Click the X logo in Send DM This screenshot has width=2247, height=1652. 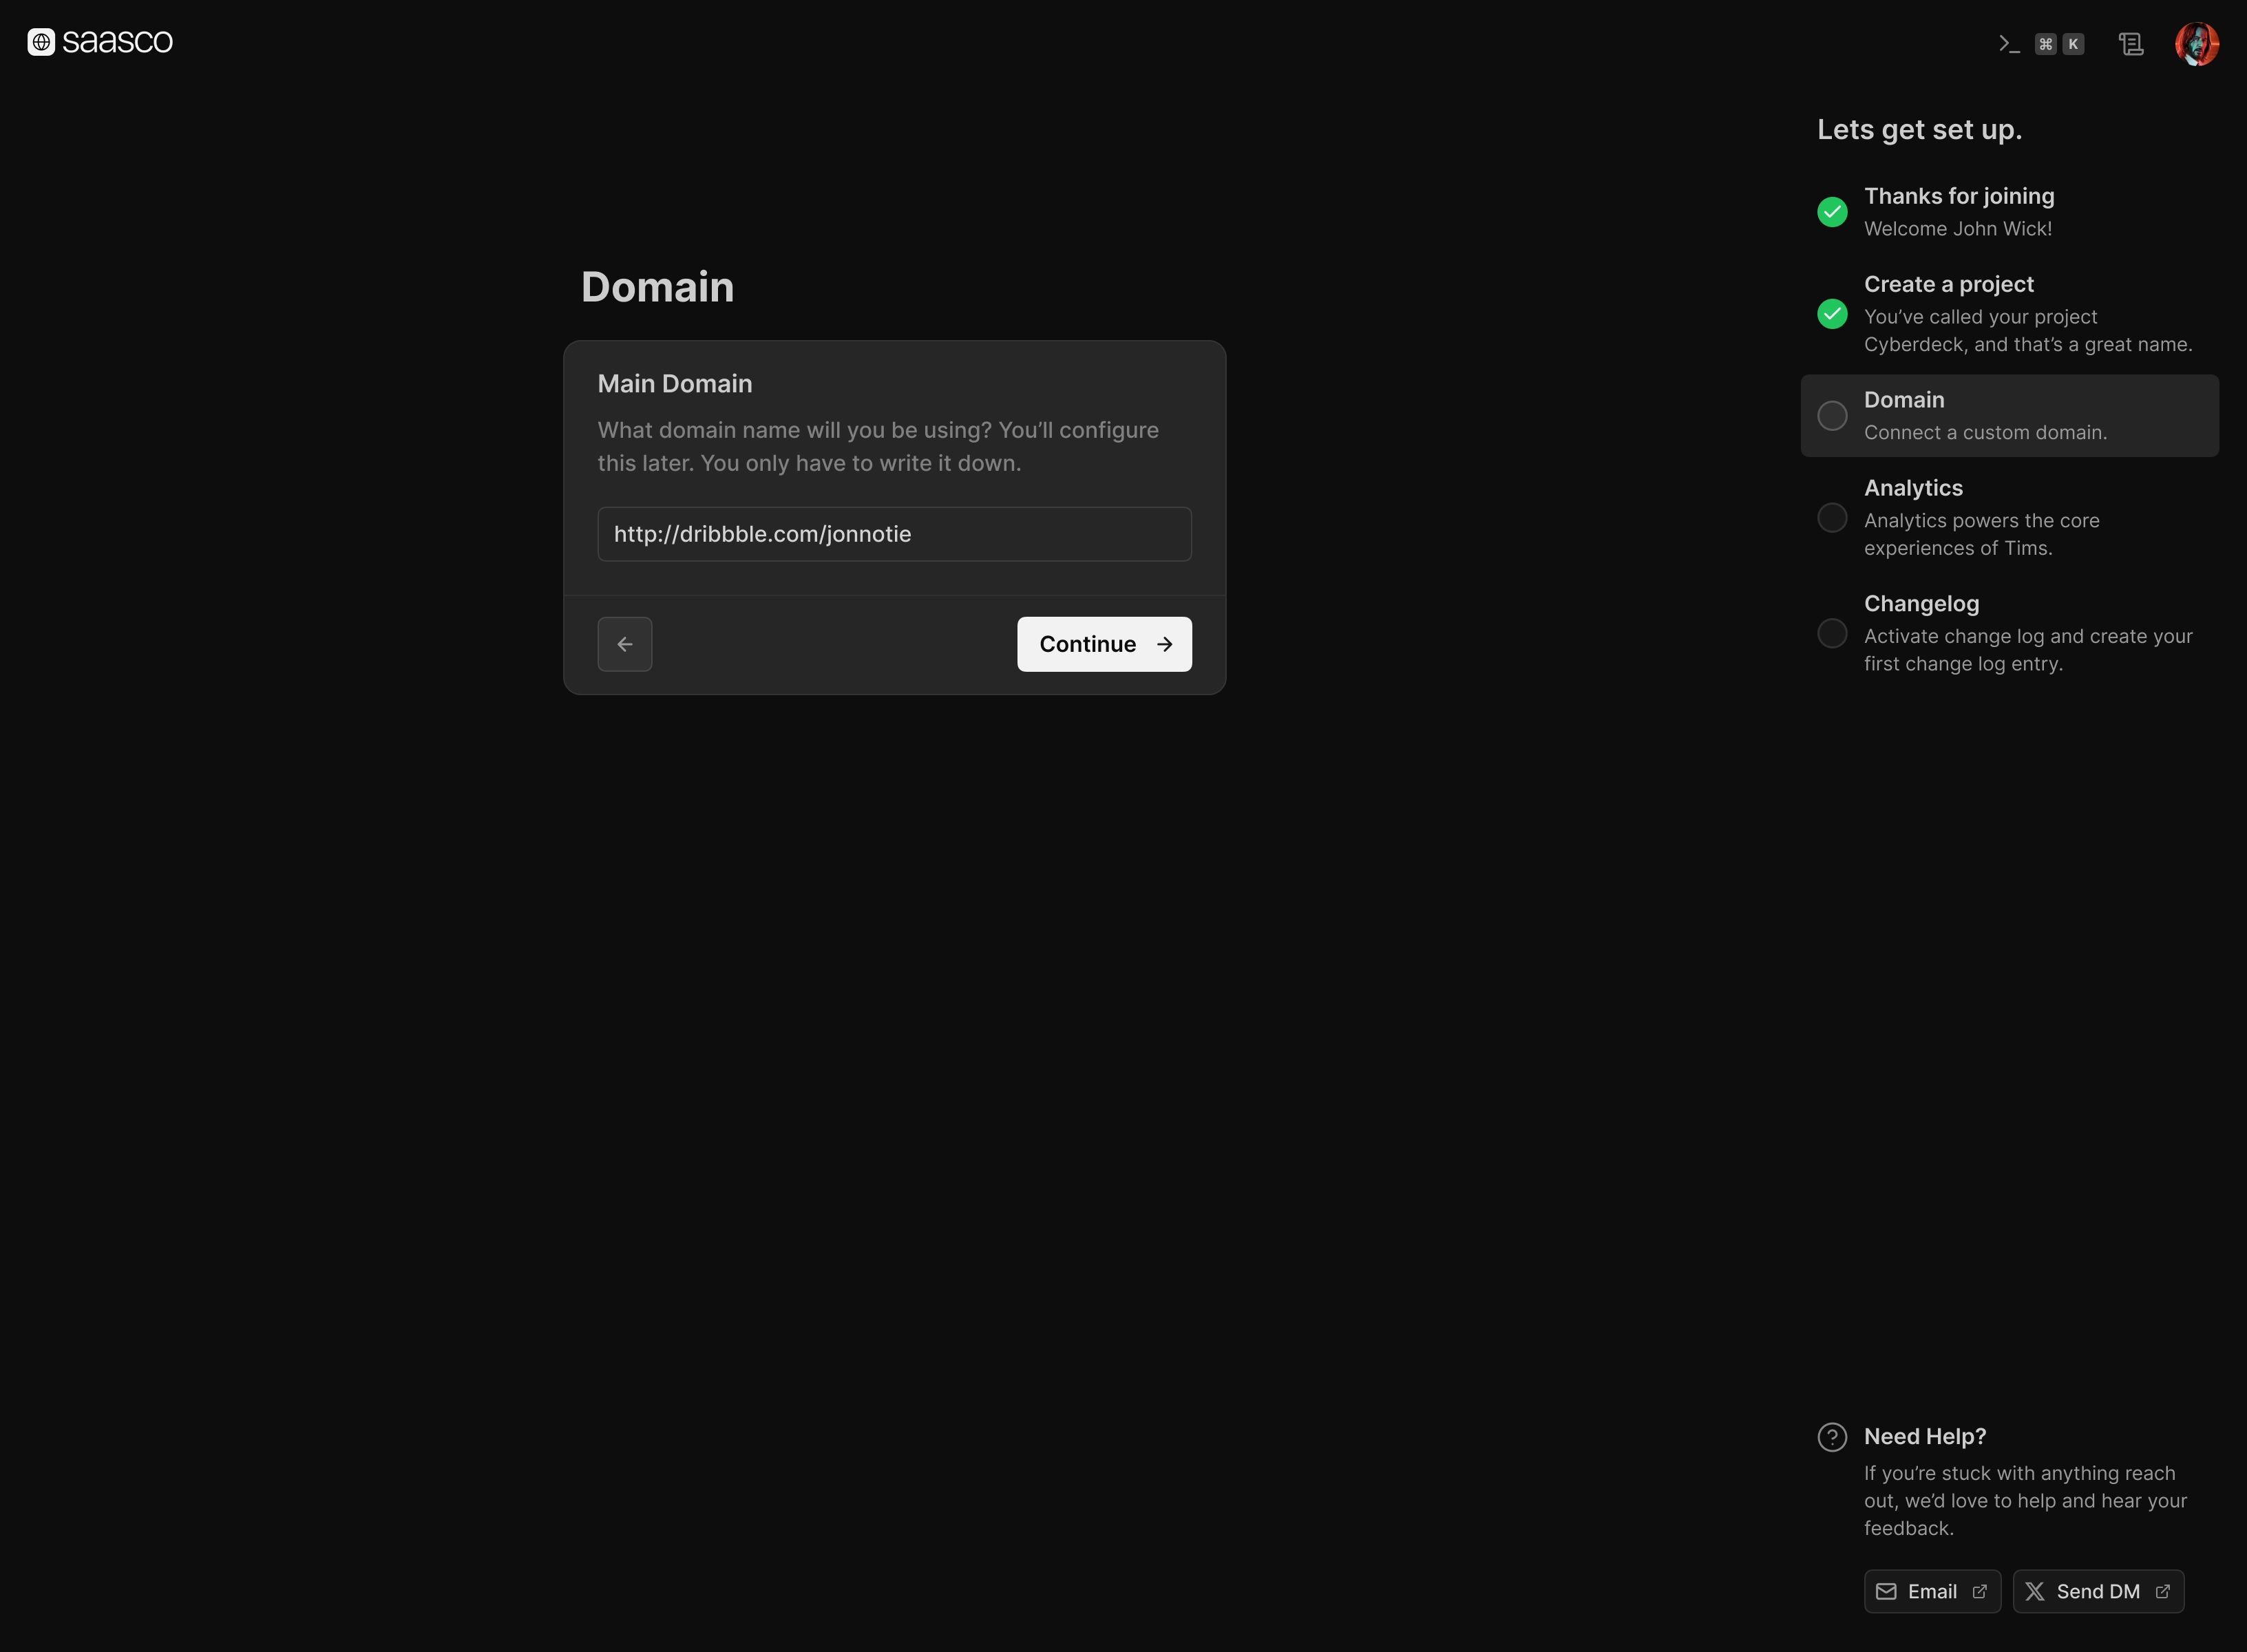tap(2035, 1591)
